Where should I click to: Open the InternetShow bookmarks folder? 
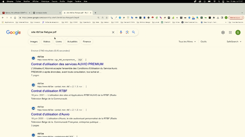[x=22, y=22]
